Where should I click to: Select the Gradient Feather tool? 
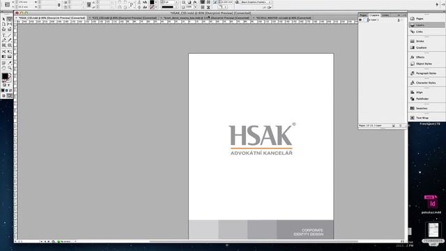click(x=9, y=56)
